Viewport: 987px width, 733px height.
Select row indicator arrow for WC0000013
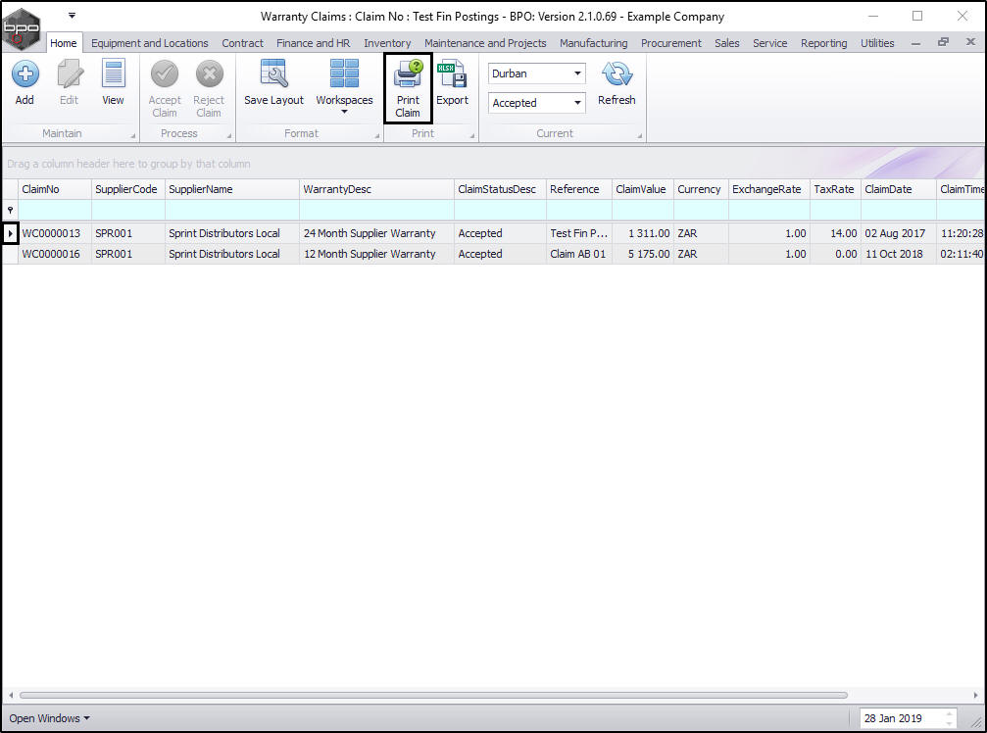(x=10, y=233)
